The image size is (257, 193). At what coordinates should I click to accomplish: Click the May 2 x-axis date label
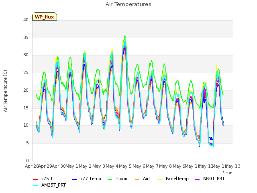[x=85, y=166]
